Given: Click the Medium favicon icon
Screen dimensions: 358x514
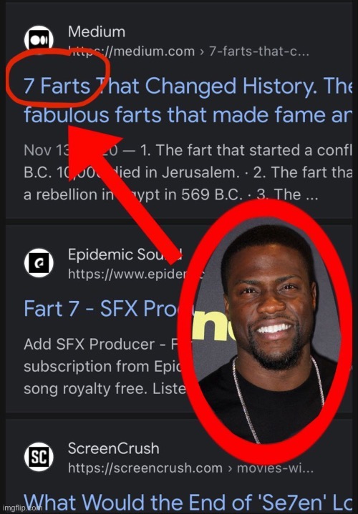Looking at the screenshot, I should click(39, 39).
